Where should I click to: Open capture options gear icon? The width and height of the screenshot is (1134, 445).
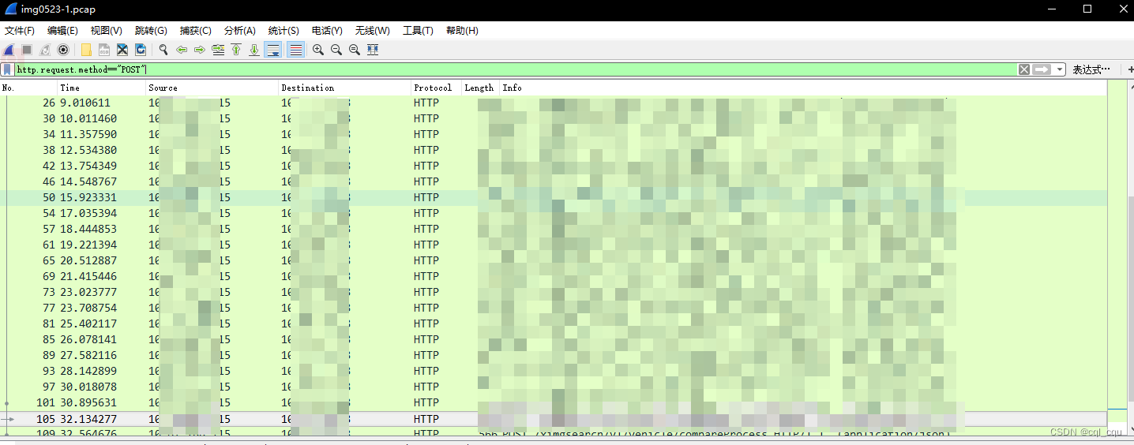pyautogui.click(x=63, y=50)
